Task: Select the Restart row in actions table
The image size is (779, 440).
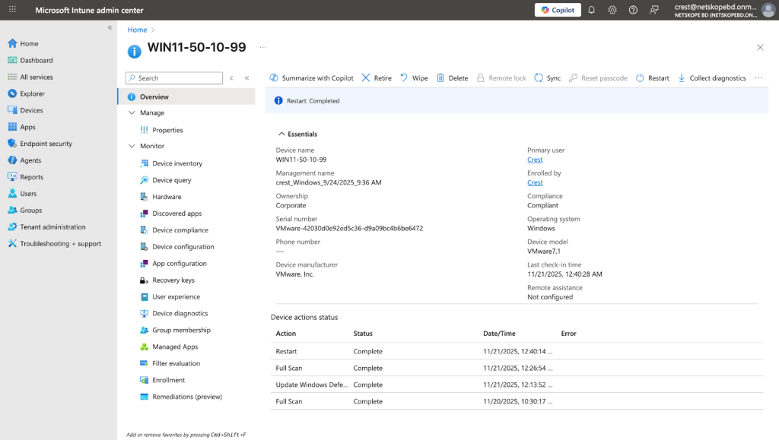Action: point(517,351)
